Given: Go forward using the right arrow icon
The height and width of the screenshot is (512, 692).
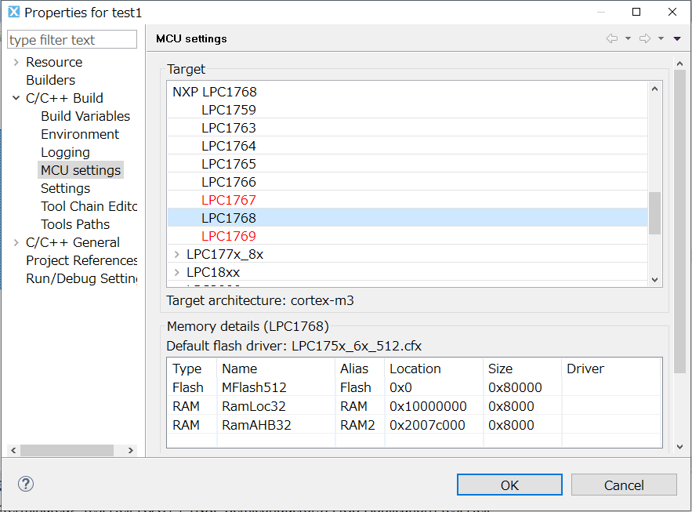Looking at the screenshot, I should [645, 38].
